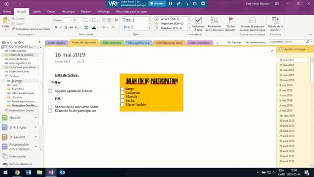Open the Calibri font dropdown
Viewport: 314px width, 177px height.
click(x=71, y=20)
